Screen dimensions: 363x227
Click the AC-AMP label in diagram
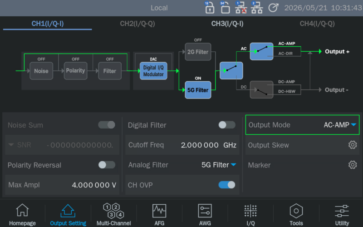287,44
